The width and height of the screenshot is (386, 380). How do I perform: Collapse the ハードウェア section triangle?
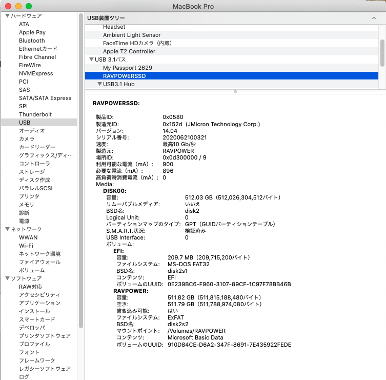click(7, 16)
